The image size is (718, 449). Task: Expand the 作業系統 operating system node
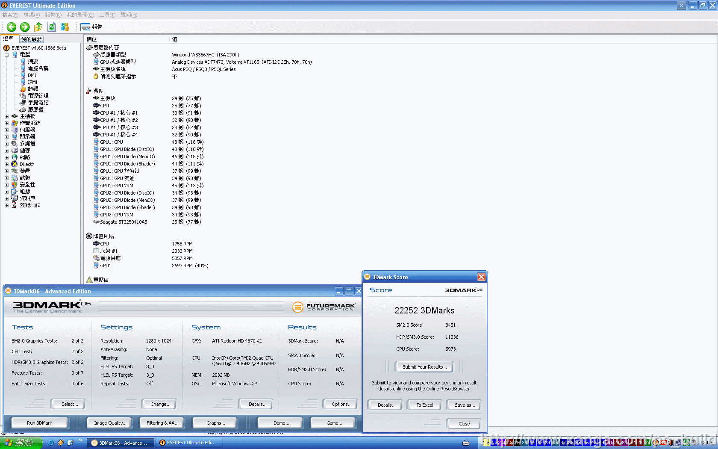point(6,123)
